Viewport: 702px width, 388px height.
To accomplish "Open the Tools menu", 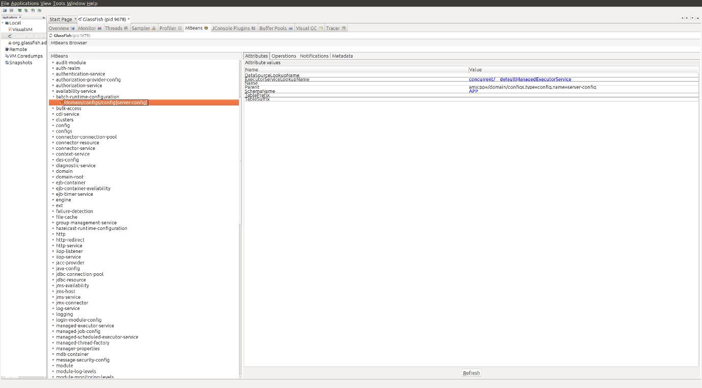I will pyautogui.click(x=59, y=3).
